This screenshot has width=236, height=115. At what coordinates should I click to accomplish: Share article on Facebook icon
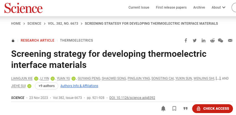coord(186,40)
